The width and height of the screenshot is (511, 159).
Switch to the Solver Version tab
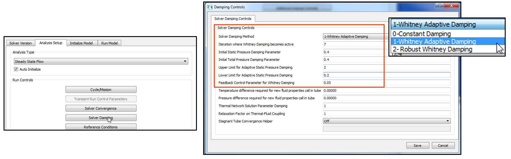pyautogui.click(x=20, y=43)
